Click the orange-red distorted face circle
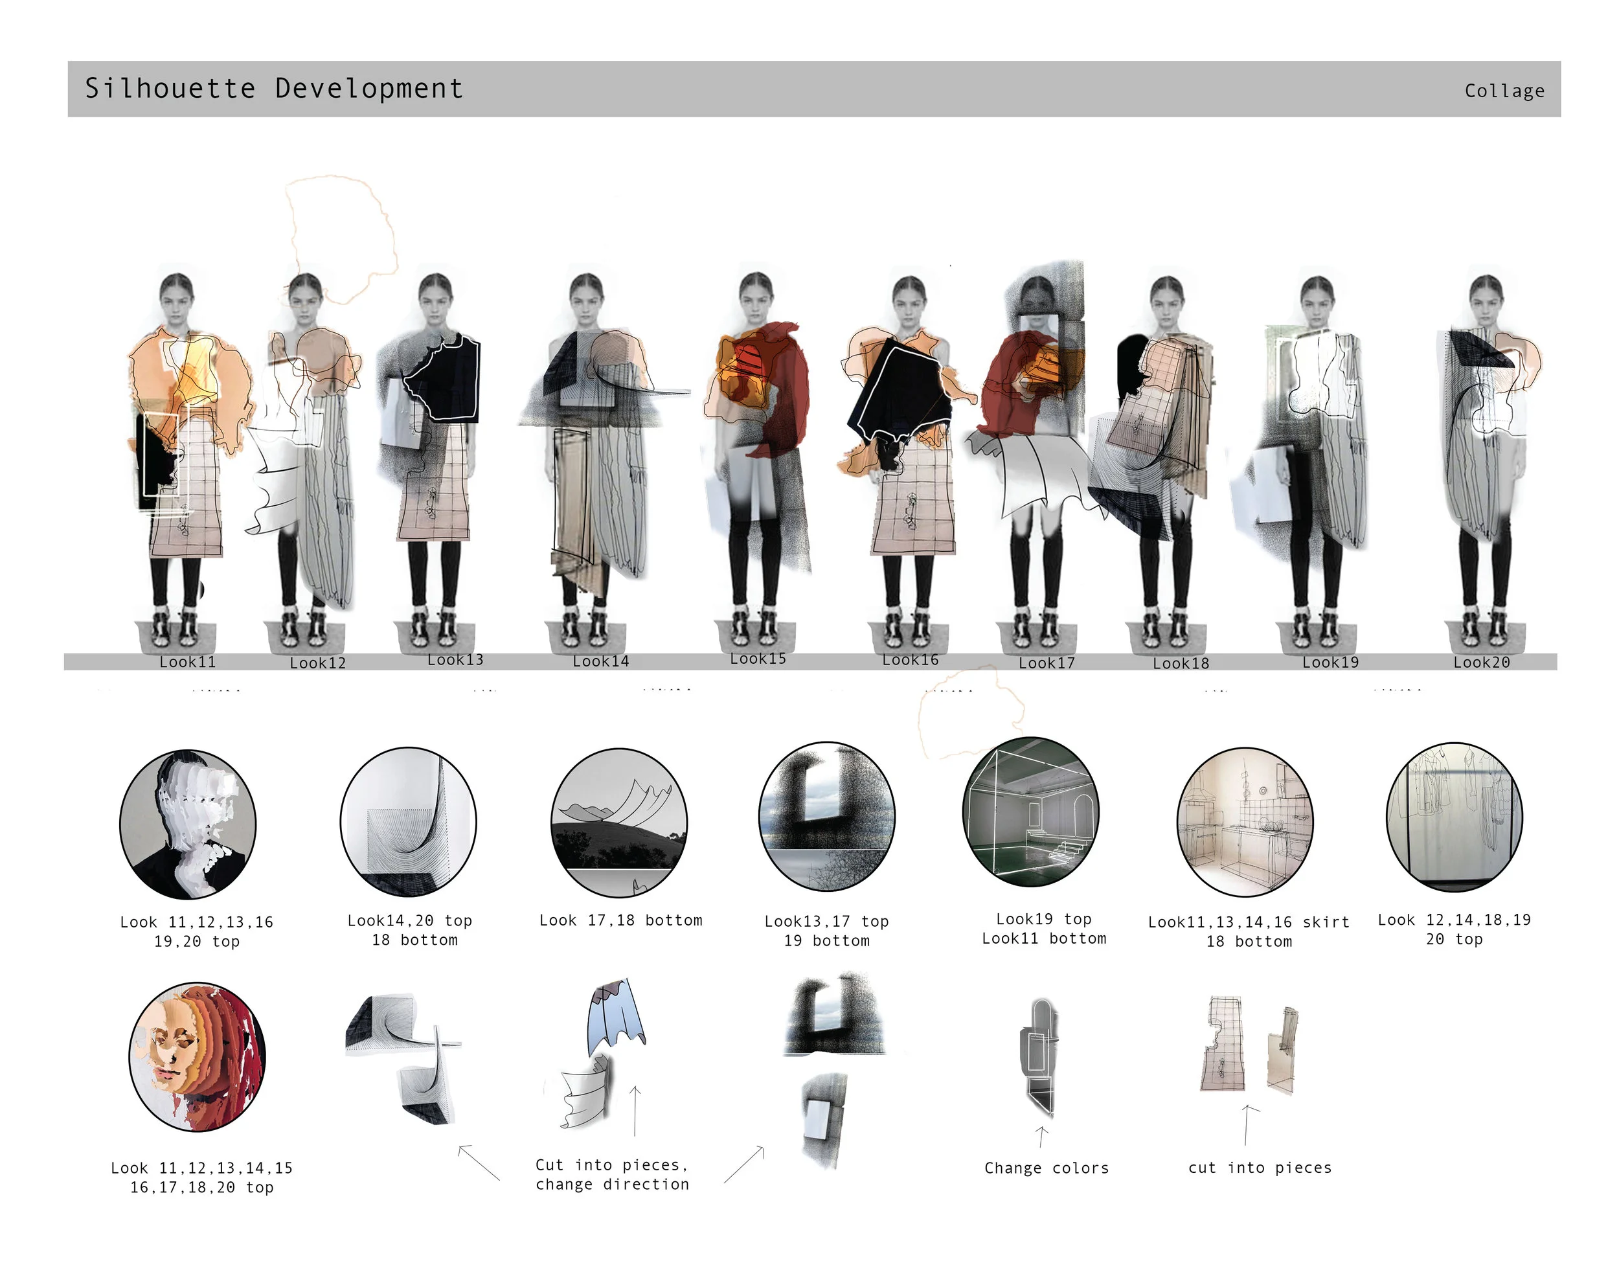Screen dimensions: 1619x1272 pos(198,1056)
